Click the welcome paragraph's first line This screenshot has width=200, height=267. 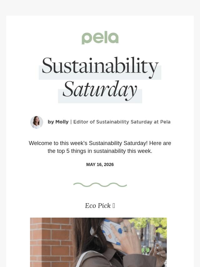(100, 143)
